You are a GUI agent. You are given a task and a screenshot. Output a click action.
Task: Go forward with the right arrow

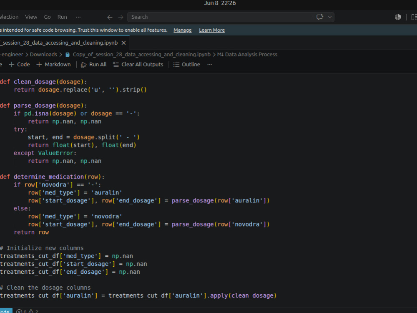tap(121, 17)
